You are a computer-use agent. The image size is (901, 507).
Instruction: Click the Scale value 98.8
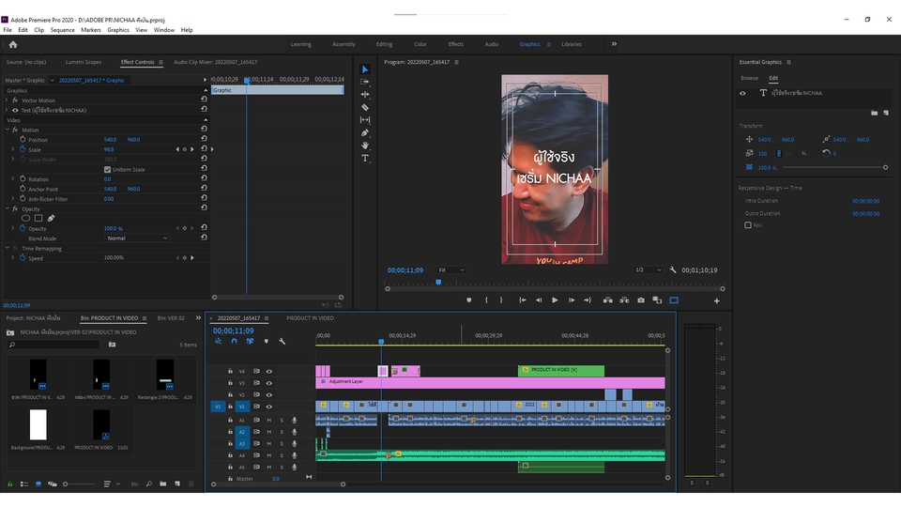click(x=109, y=149)
